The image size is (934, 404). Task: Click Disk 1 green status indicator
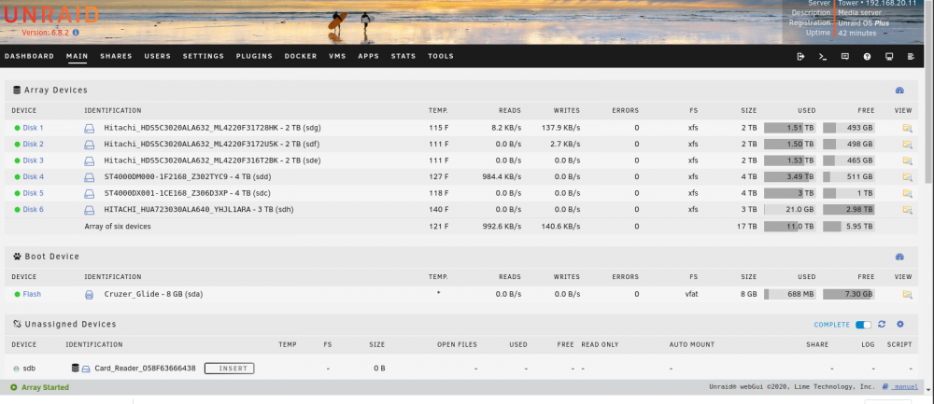point(17,128)
